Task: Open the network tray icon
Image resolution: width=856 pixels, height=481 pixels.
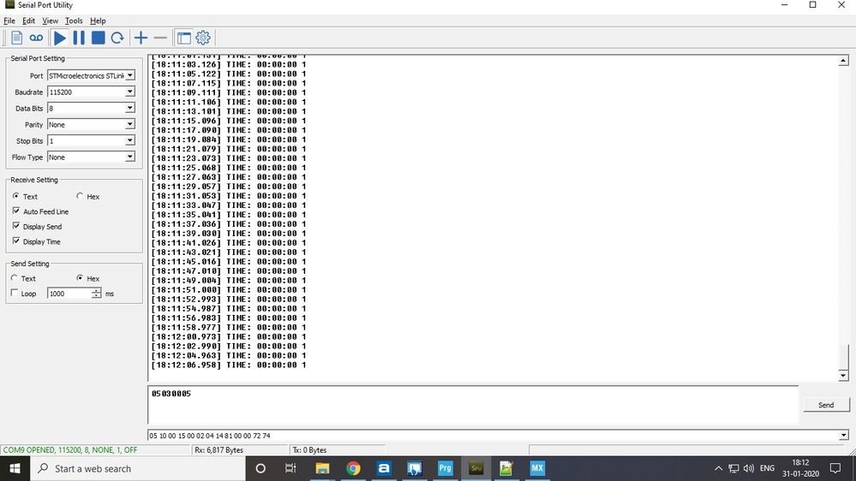Action: (733, 468)
